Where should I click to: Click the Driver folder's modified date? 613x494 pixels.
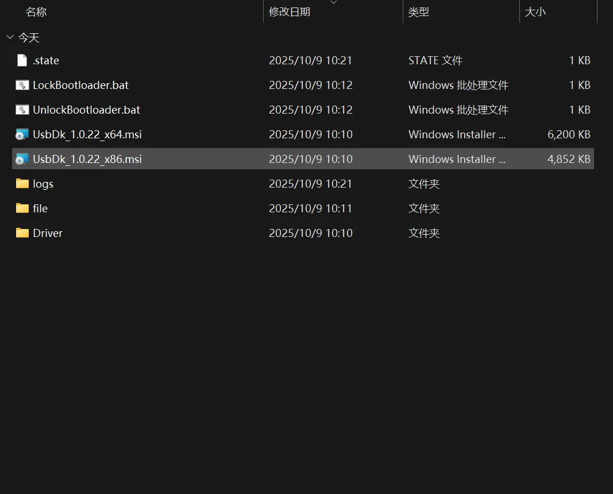coord(310,233)
